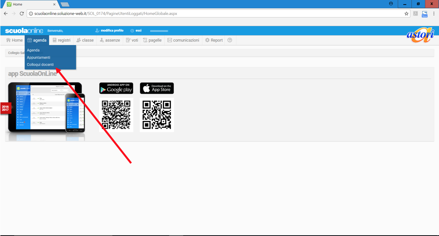This screenshot has height=236, width=439.
Task: Open the Chrome three-dot menu
Action: tap(434, 13)
